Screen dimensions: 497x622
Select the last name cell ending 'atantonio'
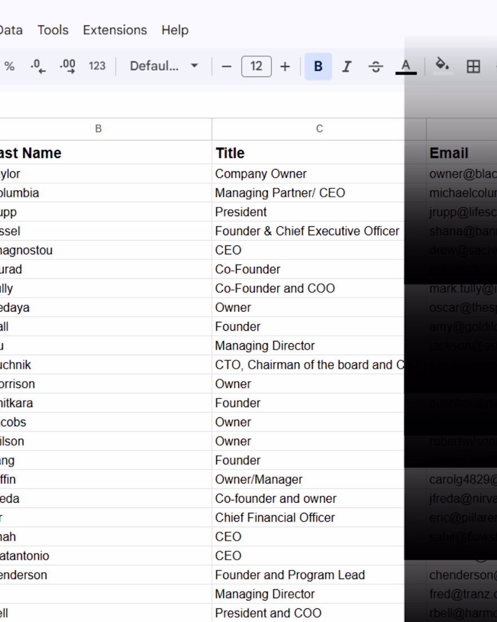[106, 556]
